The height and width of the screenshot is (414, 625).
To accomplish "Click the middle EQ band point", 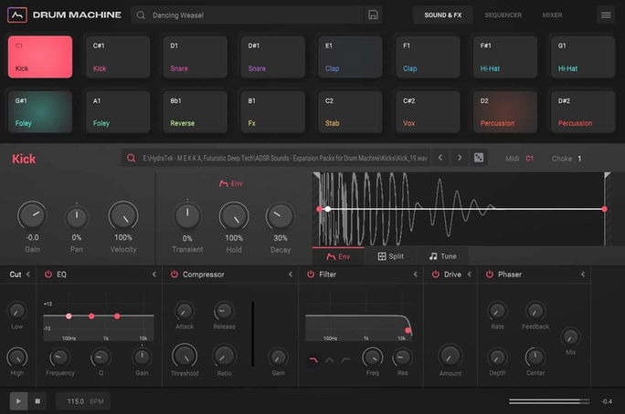I will [91, 316].
